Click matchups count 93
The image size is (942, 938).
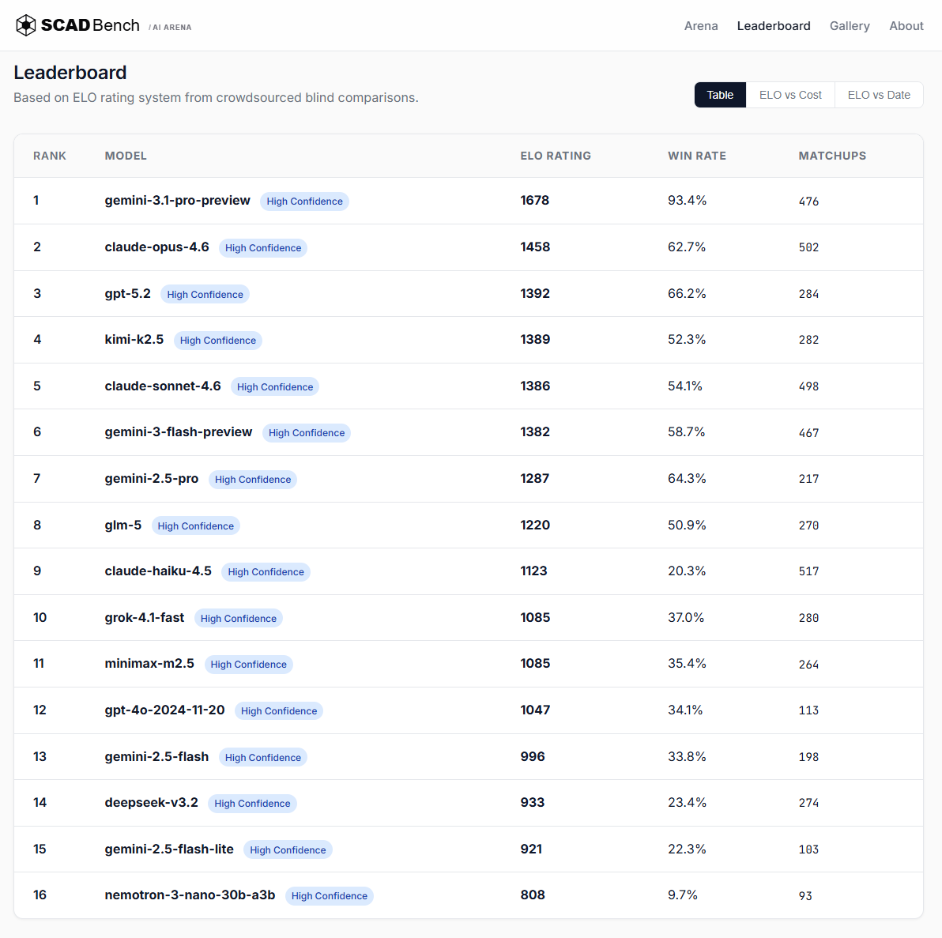point(805,896)
